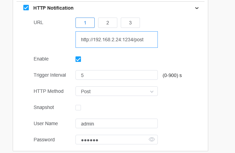Click the URL label
The width and height of the screenshot is (235, 153).
[38, 22]
